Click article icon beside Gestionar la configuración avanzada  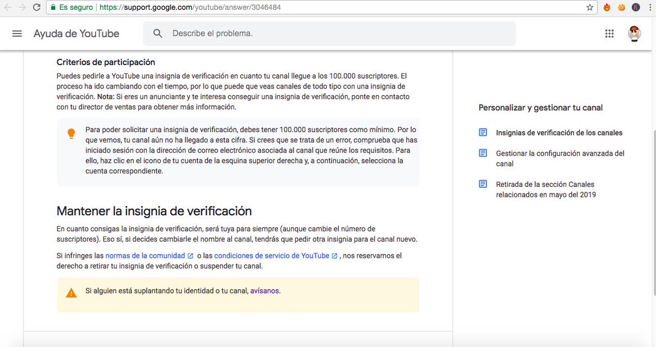pyautogui.click(x=483, y=153)
